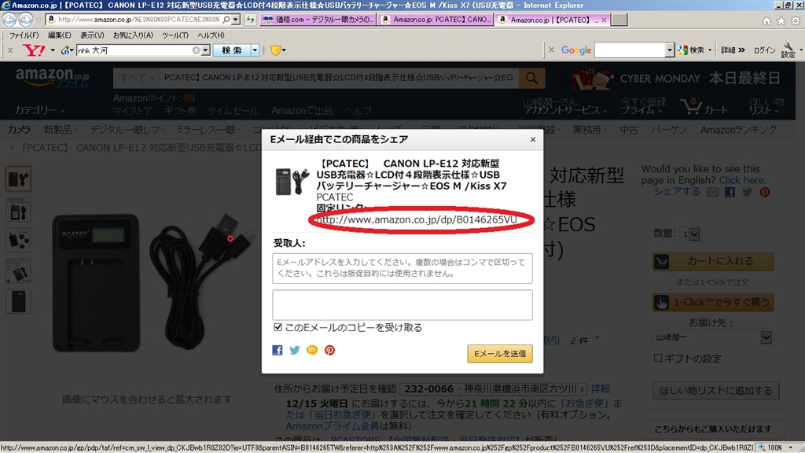The image size is (805, 453).
Task: Select the permalink URL text field
Action: pyautogui.click(x=418, y=220)
